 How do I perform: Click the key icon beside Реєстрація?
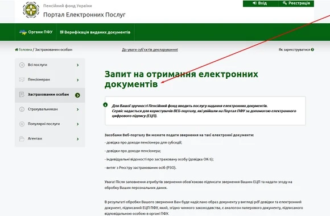284,3
